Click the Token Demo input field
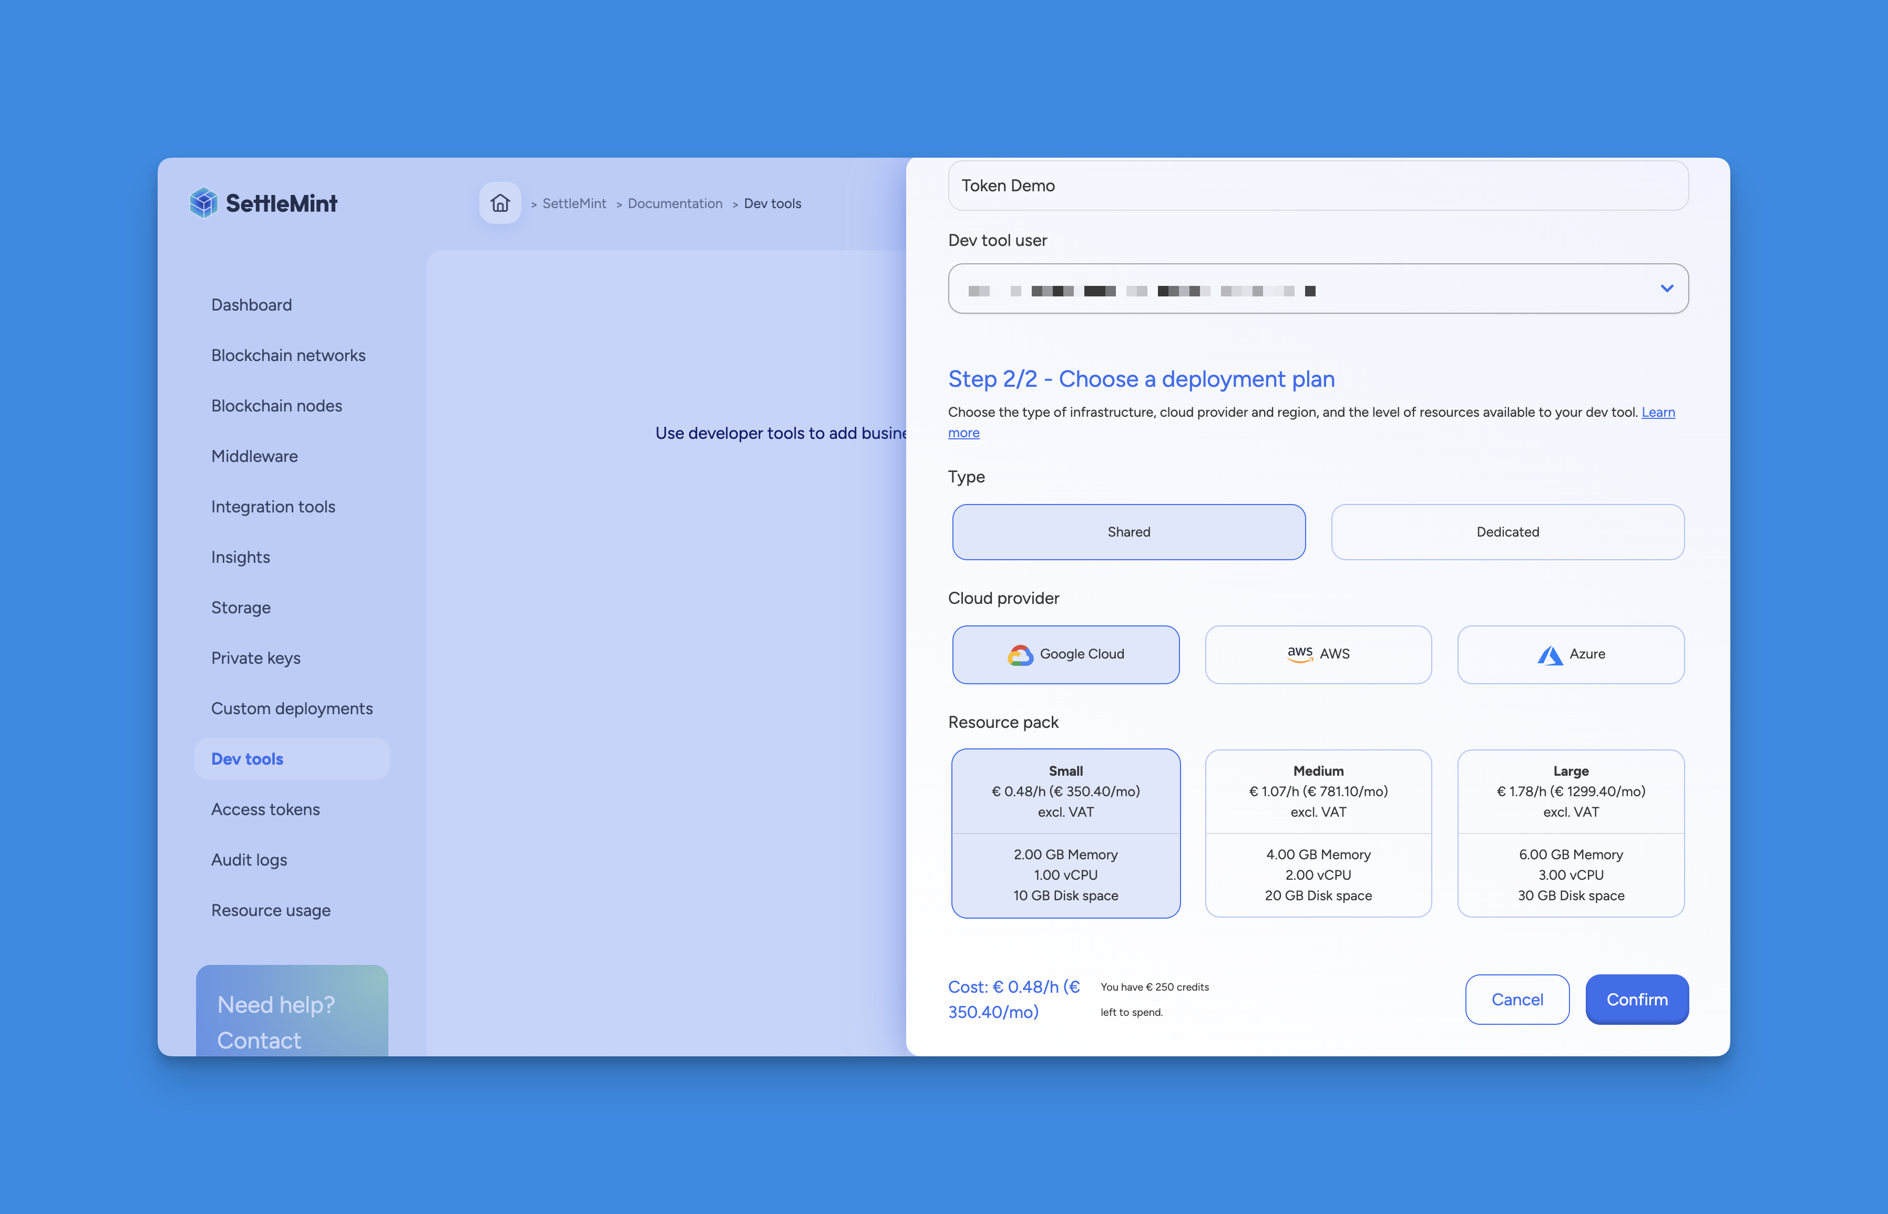 point(1317,186)
